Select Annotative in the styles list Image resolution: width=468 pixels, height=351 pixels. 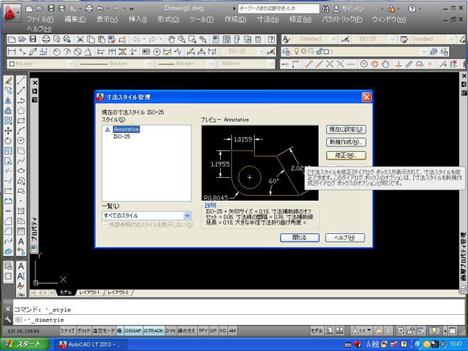(126, 129)
